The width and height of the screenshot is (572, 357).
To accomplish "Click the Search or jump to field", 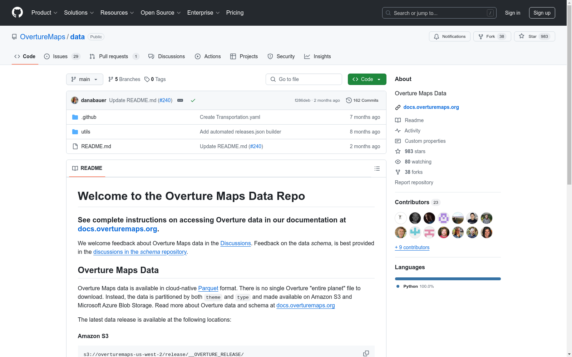I will 439,13.
